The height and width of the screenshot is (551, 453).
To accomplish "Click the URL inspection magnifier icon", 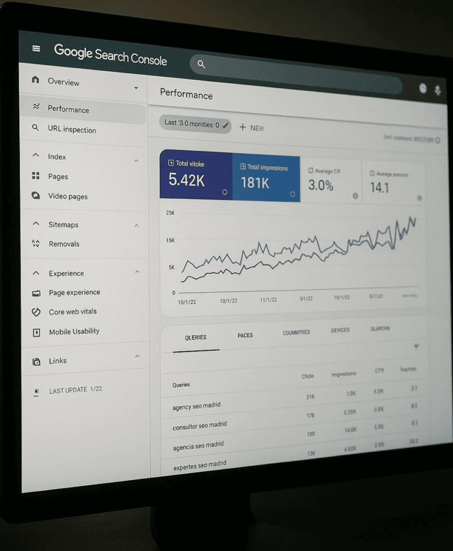I will click(36, 128).
